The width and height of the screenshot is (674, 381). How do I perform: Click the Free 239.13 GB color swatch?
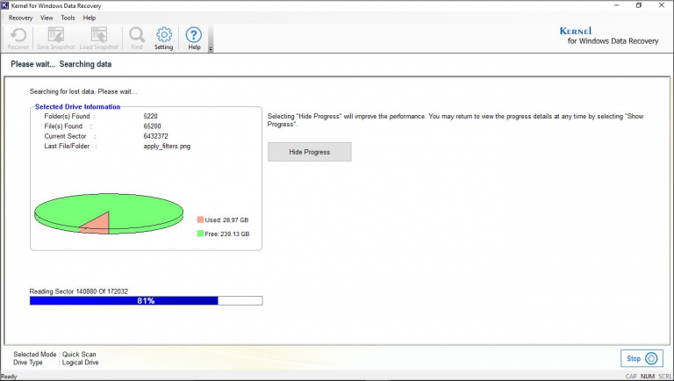tap(200, 234)
